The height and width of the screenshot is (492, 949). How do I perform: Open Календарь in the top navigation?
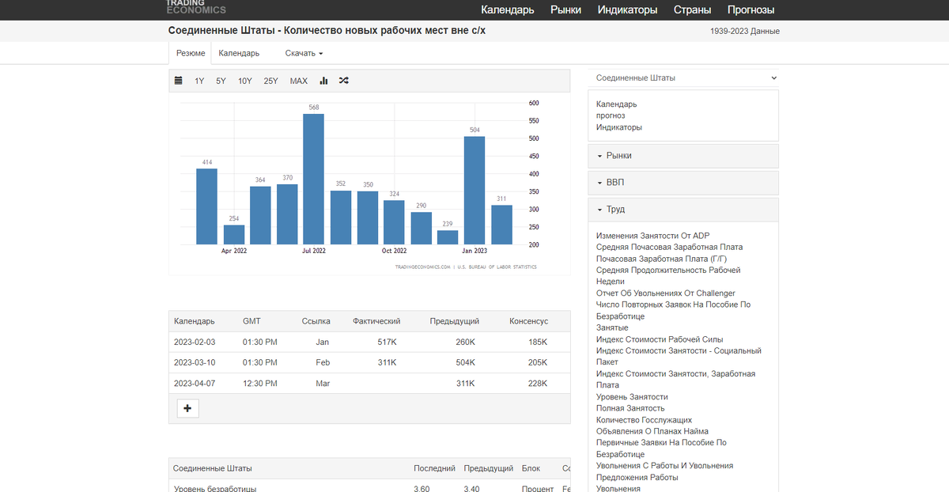[508, 10]
